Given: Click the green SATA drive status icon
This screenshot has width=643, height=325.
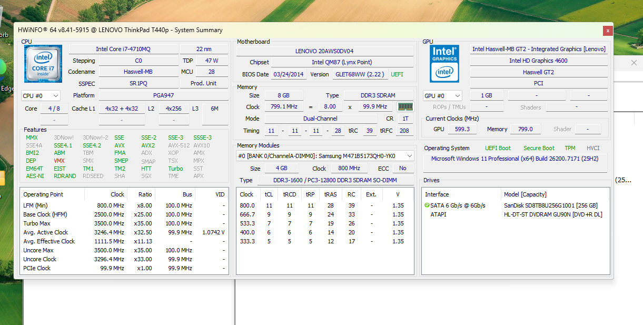Looking at the screenshot, I should tap(427, 205).
